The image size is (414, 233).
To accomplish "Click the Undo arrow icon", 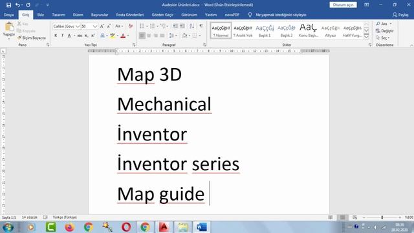I will tap(17, 5).
